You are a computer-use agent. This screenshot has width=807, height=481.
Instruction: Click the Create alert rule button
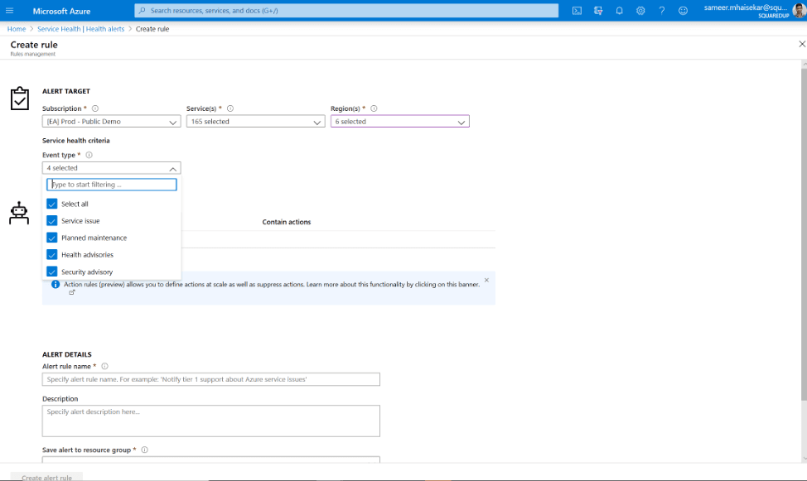tap(46, 477)
